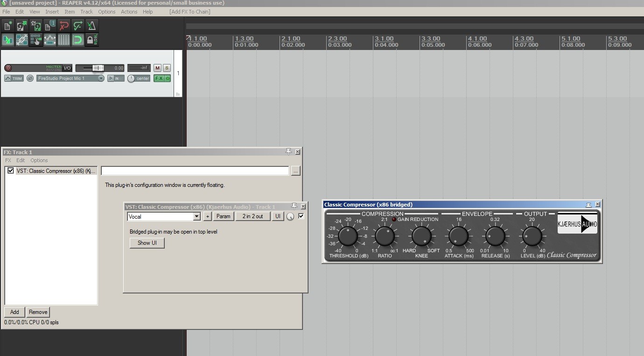Toggle item grouping toolbar icon
This screenshot has width=644, height=356.
pyautogui.click(x=22, y=40)
